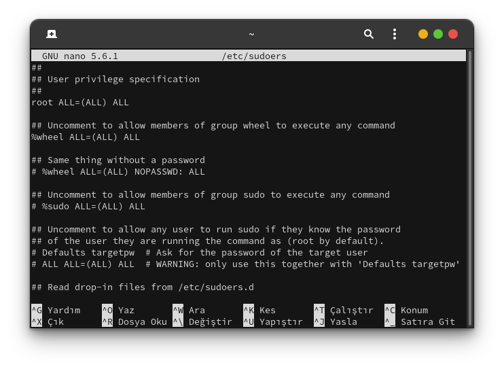Open the three-dot terminal menu
504x369 pixels.
click(395, 34)
